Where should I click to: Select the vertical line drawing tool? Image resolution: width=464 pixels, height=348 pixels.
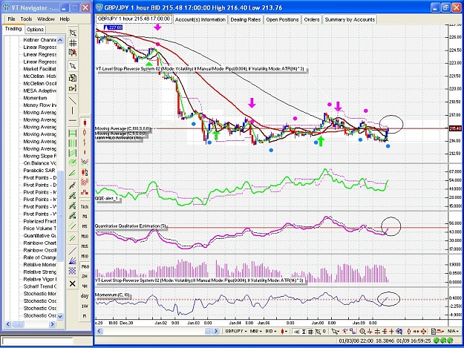pos(73,111)
